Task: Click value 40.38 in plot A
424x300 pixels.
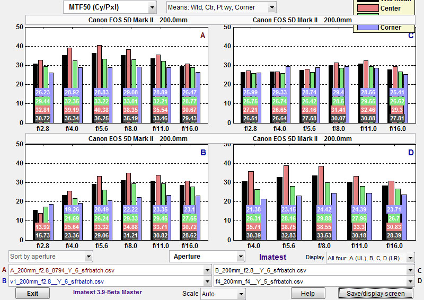Action: (x=101, y=110)
